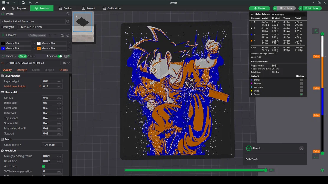Open Color Scheme Filament dropdown
Image resolution: width=328 pixels, height=184 pixels.
coord(288,14)
